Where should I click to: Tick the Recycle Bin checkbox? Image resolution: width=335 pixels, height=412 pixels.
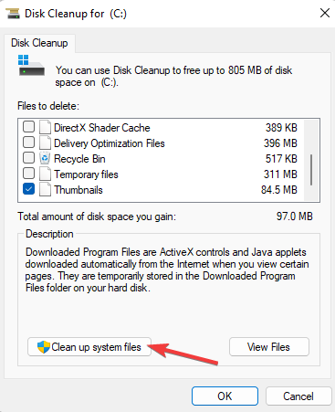click(x=28, y=157)
